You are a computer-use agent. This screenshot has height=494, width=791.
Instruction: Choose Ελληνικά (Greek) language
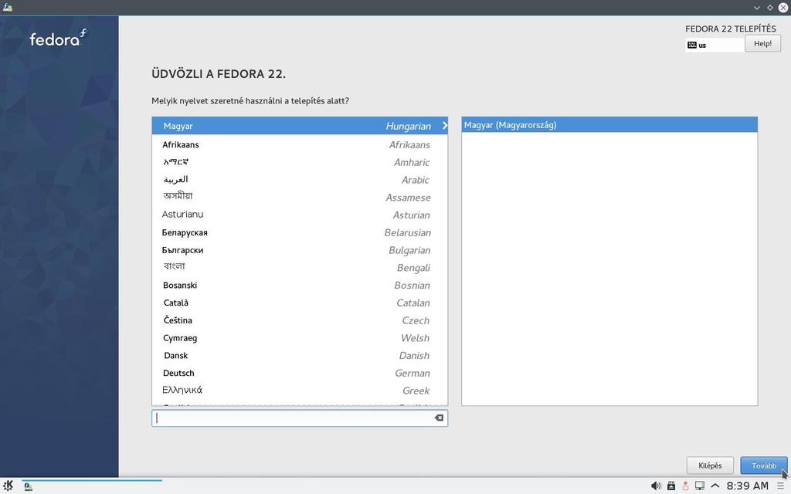coord(300,391)
